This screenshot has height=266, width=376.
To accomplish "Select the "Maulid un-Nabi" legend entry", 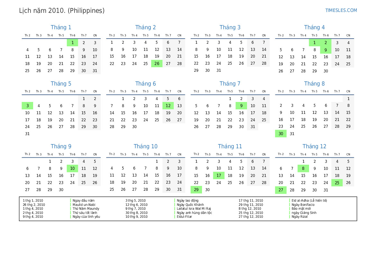I will coord(84,205).
